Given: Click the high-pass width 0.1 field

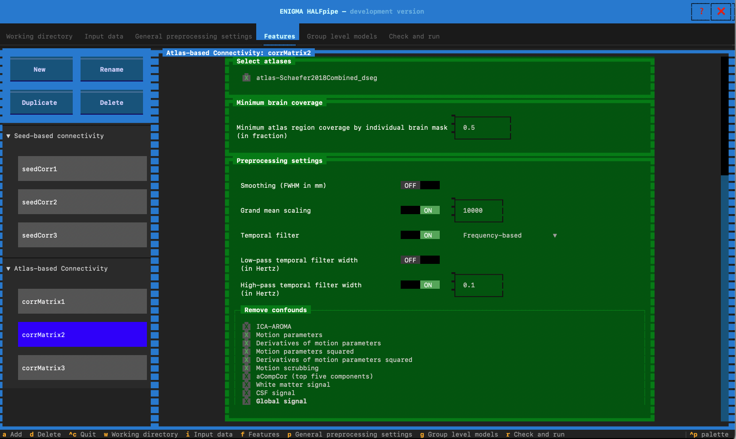Looking at the screenshot, I should [x=479, y=285].
